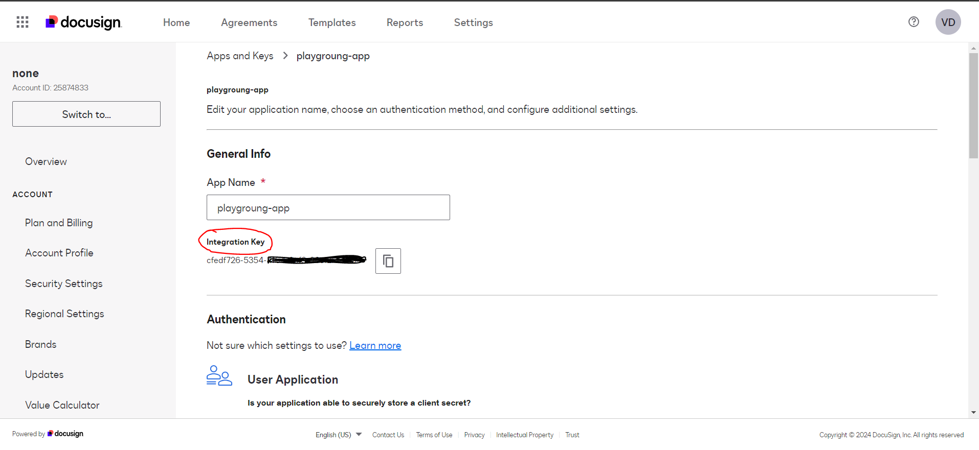Open Plan and Billing settings
The width and height of the screenshot is (979, 450).
click(x=59, y=223)
